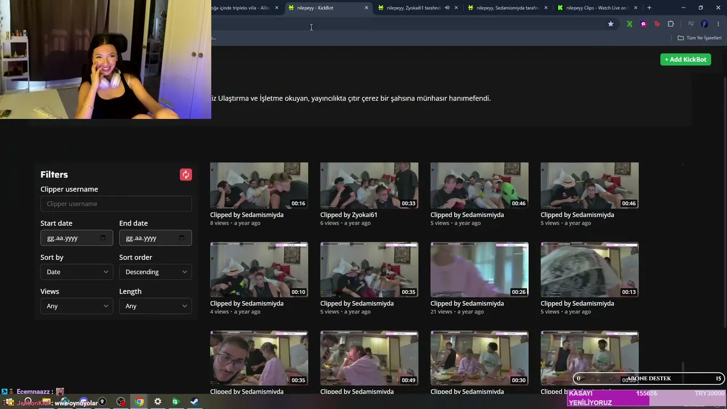
Task: Click the ABONE DESTEK goal bar overlay
Action: pos(649,378)
